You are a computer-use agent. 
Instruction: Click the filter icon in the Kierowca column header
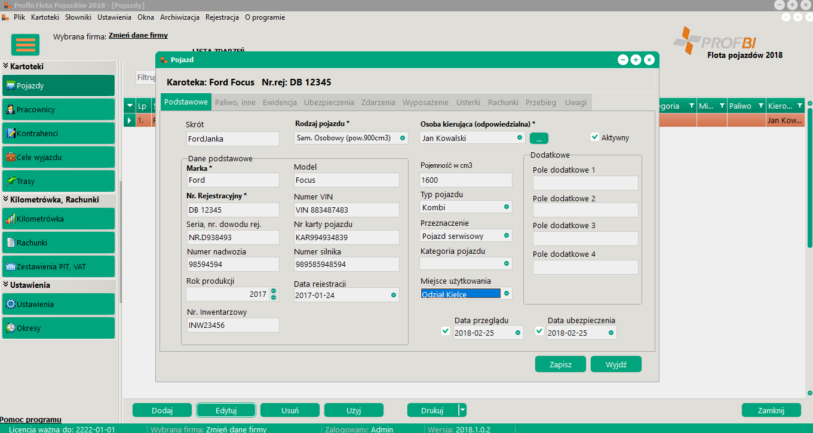(x=801, y=106)
